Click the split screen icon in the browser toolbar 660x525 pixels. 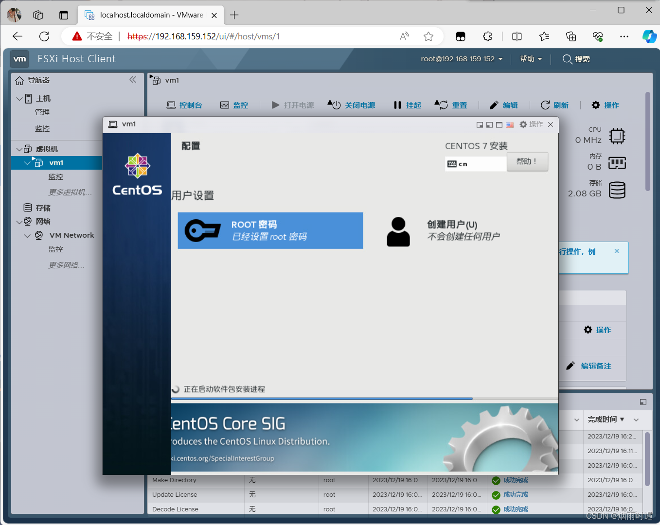pos(517,36)
